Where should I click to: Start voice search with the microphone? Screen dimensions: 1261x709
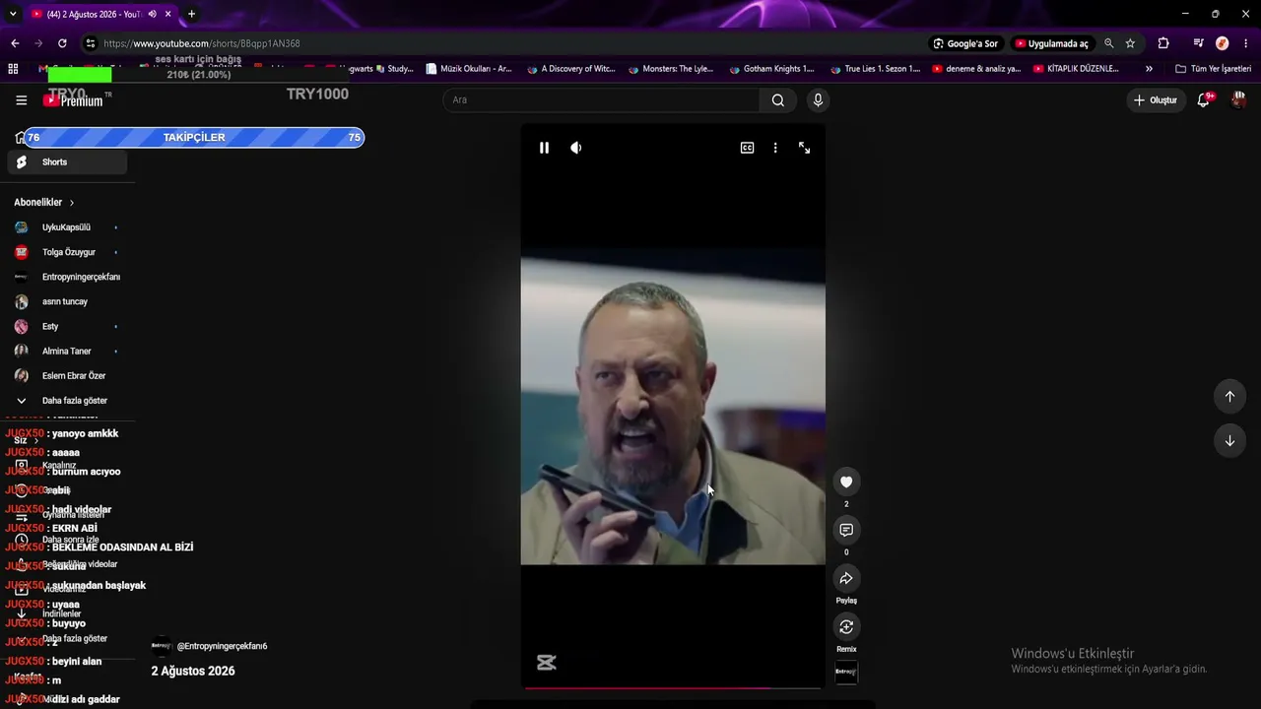click(x=818, y=99)
